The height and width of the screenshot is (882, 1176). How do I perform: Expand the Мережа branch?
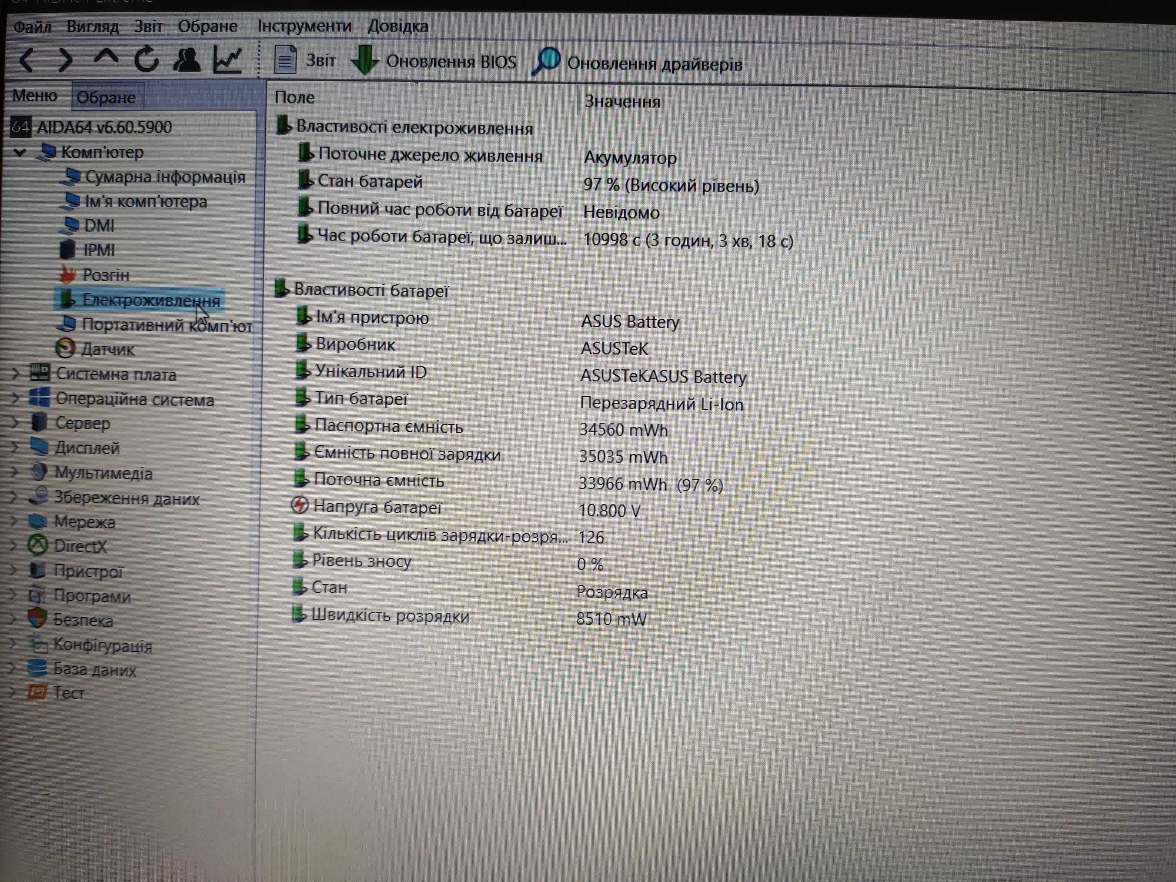(14, 522)
